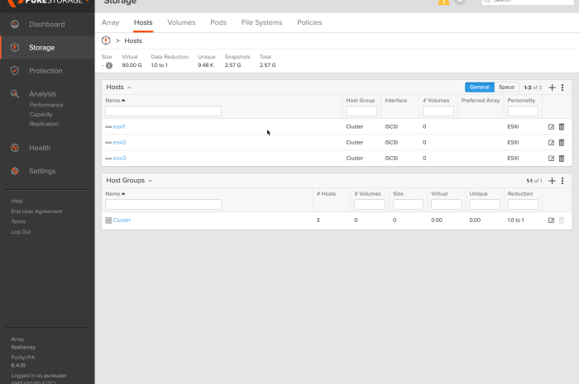
Task: Go to Protection in the sidebar
Action: [45, 71]
